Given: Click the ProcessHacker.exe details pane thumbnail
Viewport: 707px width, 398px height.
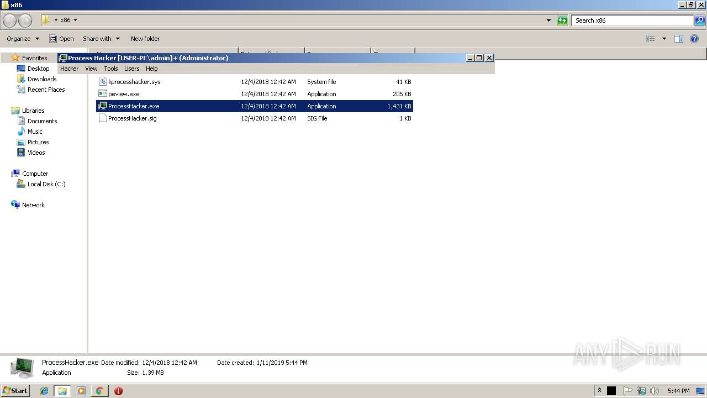Looking at the screenshot, I should pos(22,368).
